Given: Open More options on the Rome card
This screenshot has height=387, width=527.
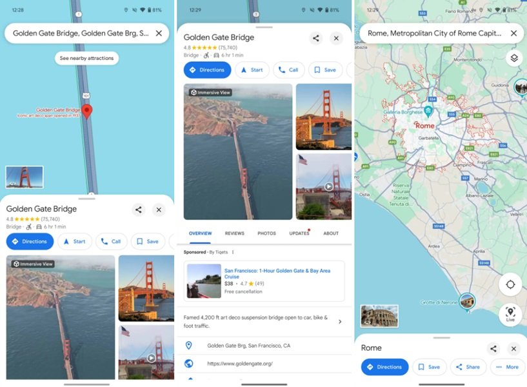Looking at the screenshot, I should pos(508,366).
